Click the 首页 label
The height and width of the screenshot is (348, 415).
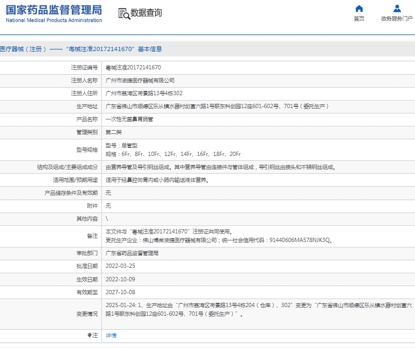pos(359,18)
